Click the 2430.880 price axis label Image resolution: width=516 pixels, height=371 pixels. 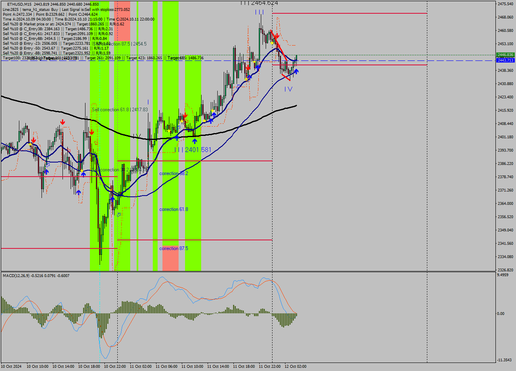[506, 83]
